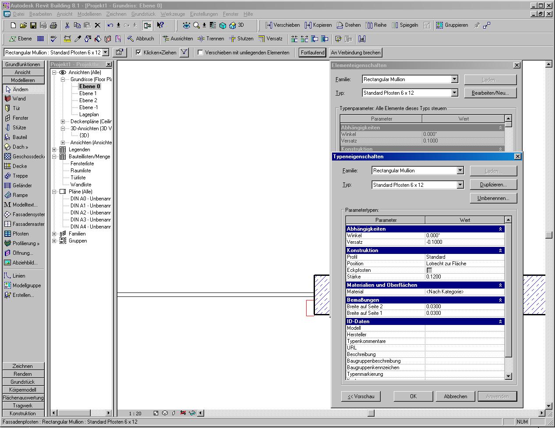The height and width of the screenshot is (428, 555).
Task: Toggle the Fortlaufend option button
Action: tap(313, 53)
